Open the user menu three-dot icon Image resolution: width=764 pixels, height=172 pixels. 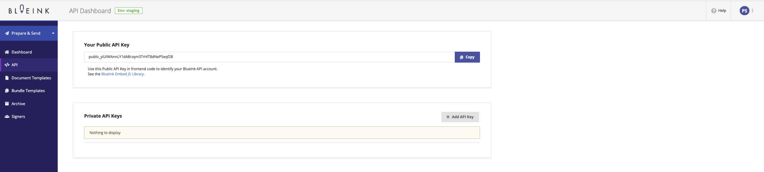pyautogui.click(x=752, y=11)
